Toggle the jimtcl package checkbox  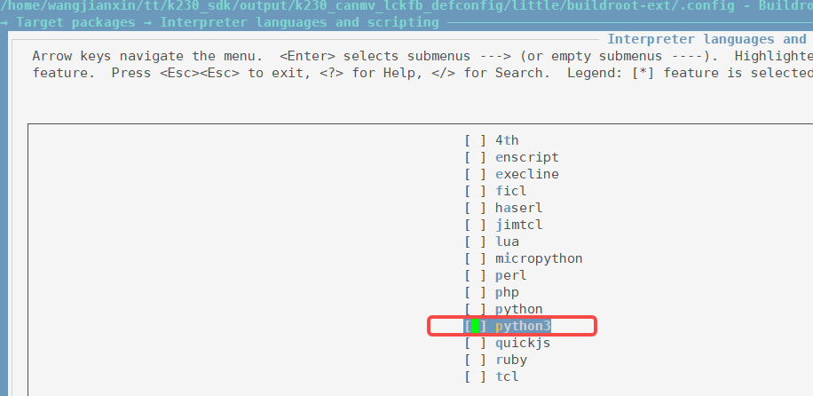pyautogui.click(x=475, y=225)
